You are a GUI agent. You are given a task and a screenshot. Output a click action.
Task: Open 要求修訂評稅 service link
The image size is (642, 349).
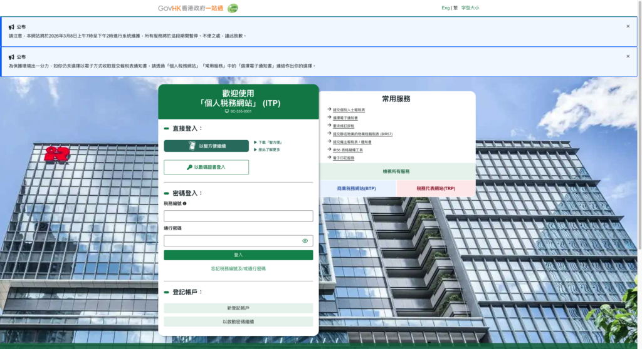point(344,126)
